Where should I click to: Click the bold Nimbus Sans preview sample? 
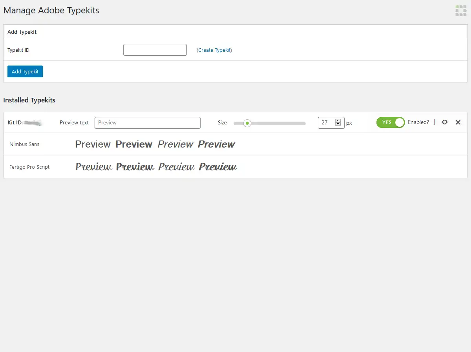(134, 144)
